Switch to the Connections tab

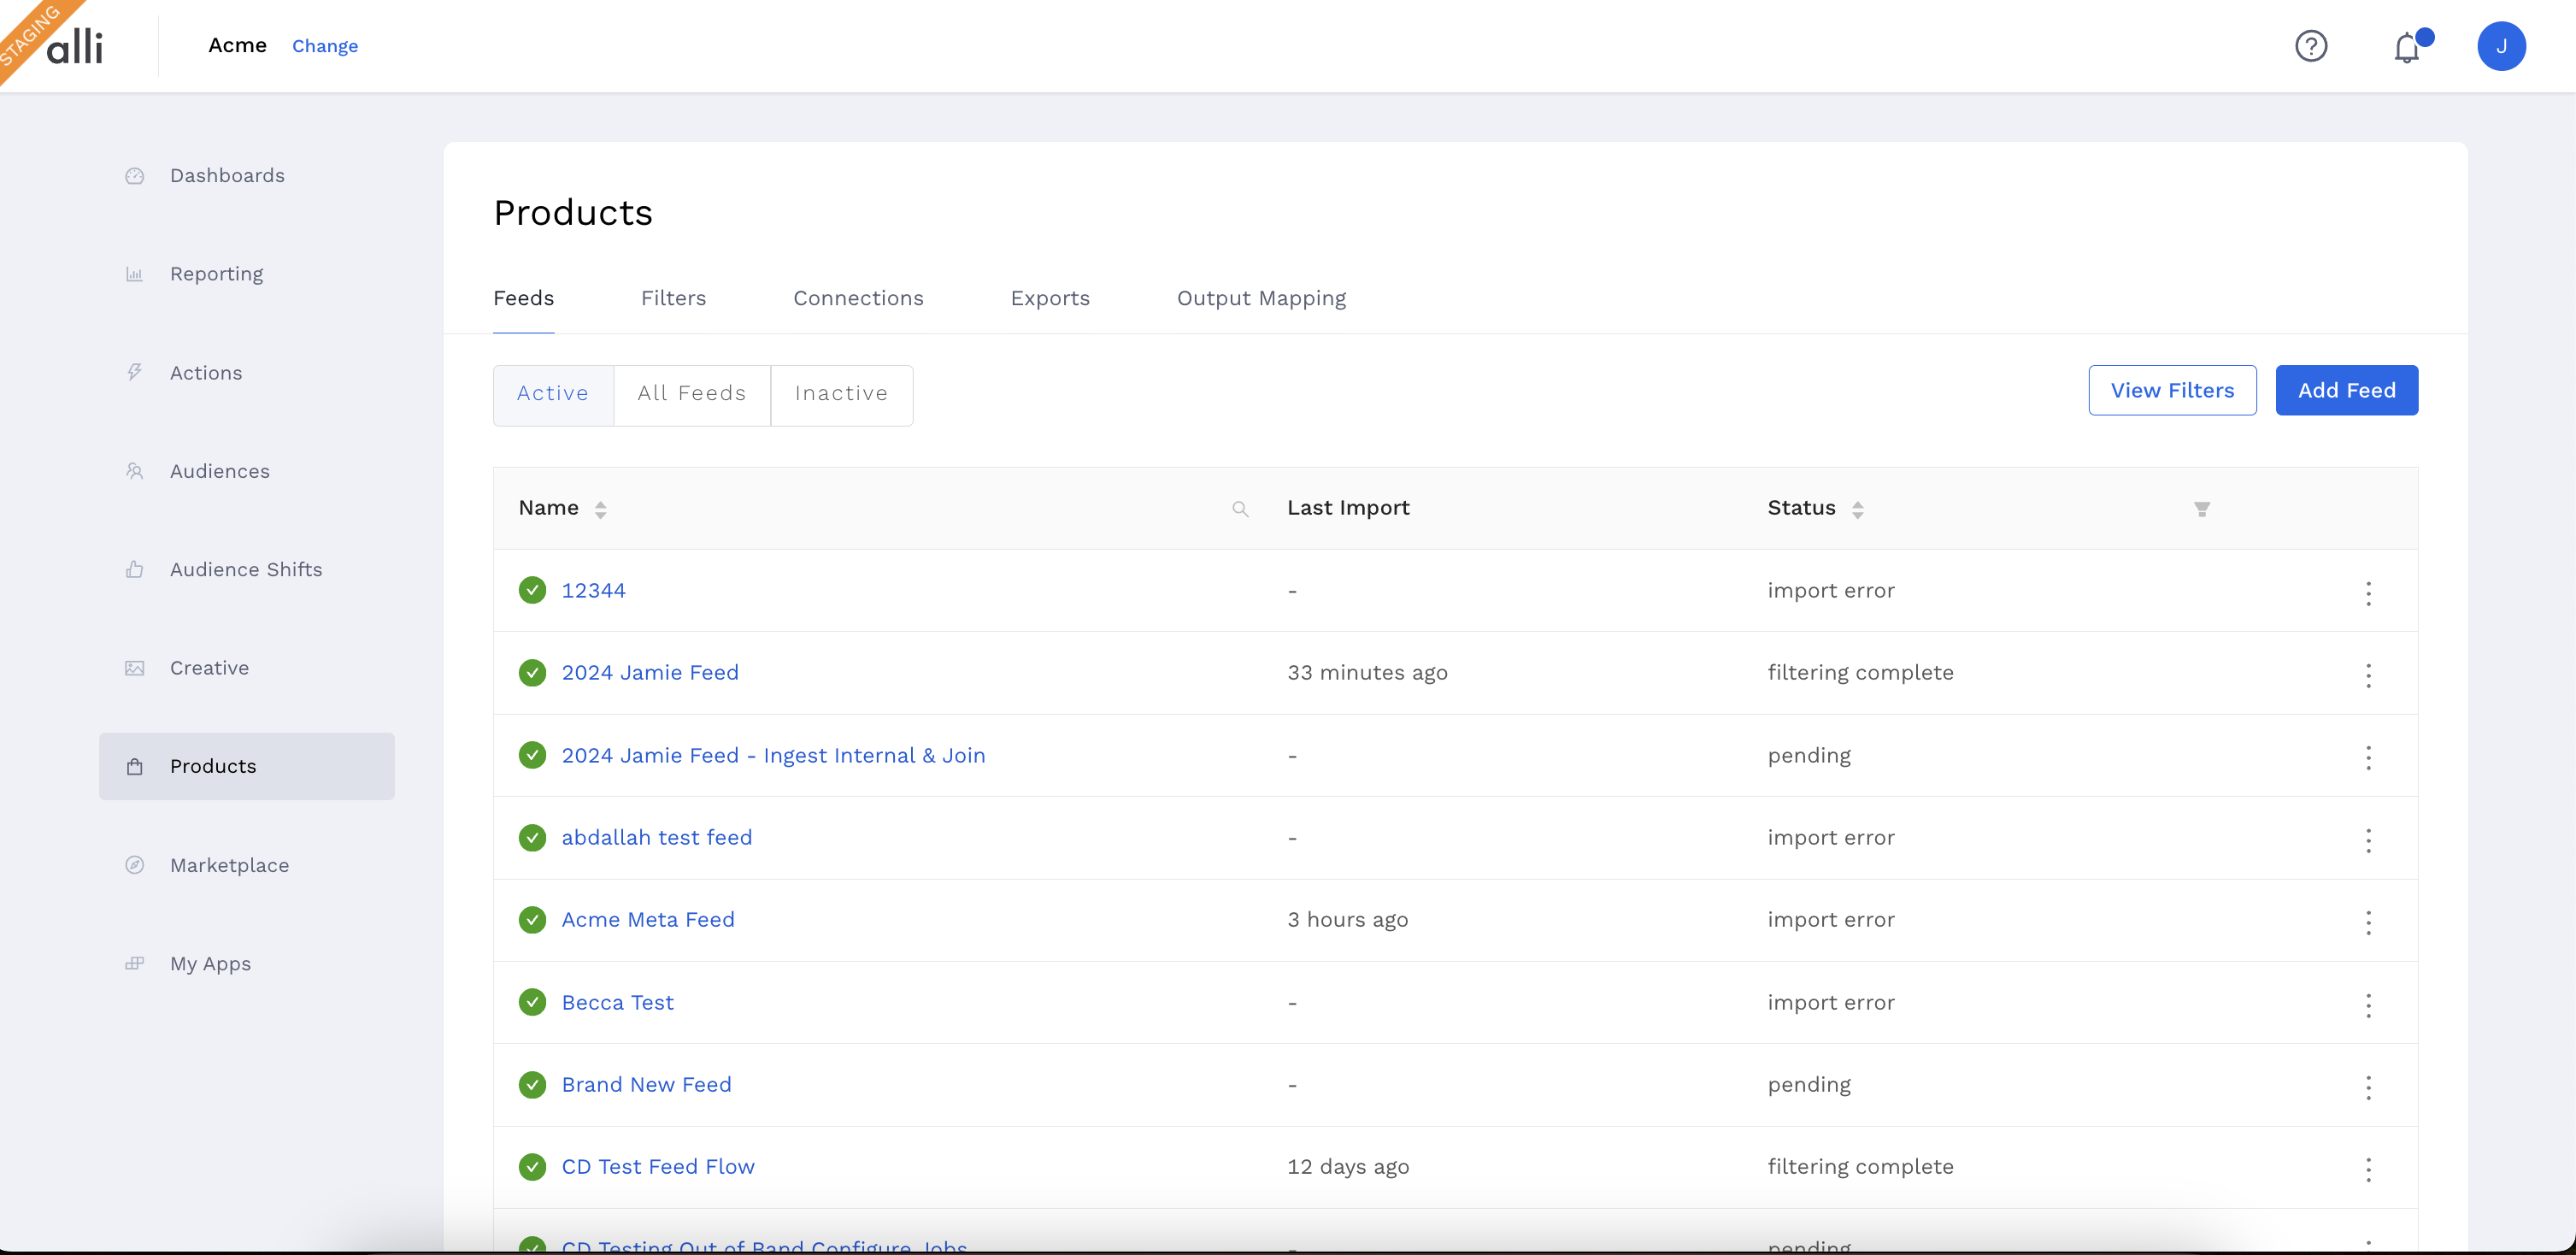tap(858, 298)
